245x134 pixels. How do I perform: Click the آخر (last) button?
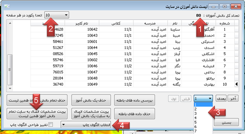[x=233, y=98]
